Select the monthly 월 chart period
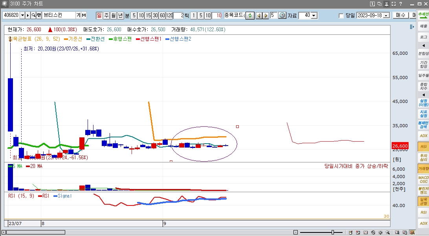 [x=114, y=15]
